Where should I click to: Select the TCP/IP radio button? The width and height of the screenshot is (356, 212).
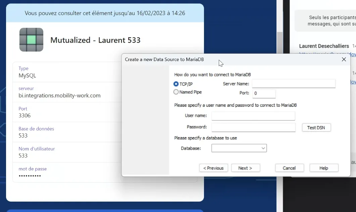[x=176, y=84]
